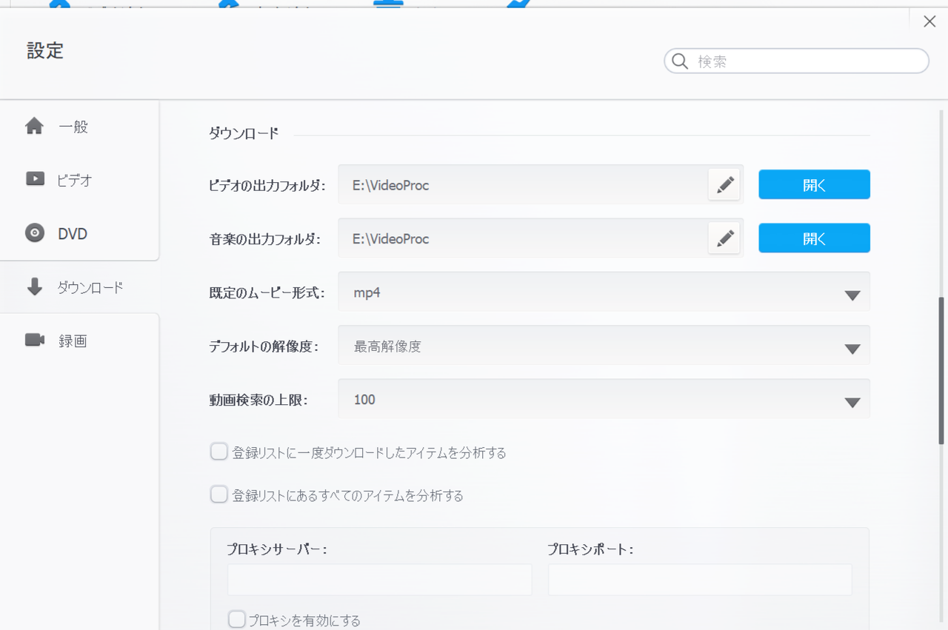The height and width of the screenshot is (630, 948).
Task: Click the 動画検索の上限 label
Action: (258, 400)
